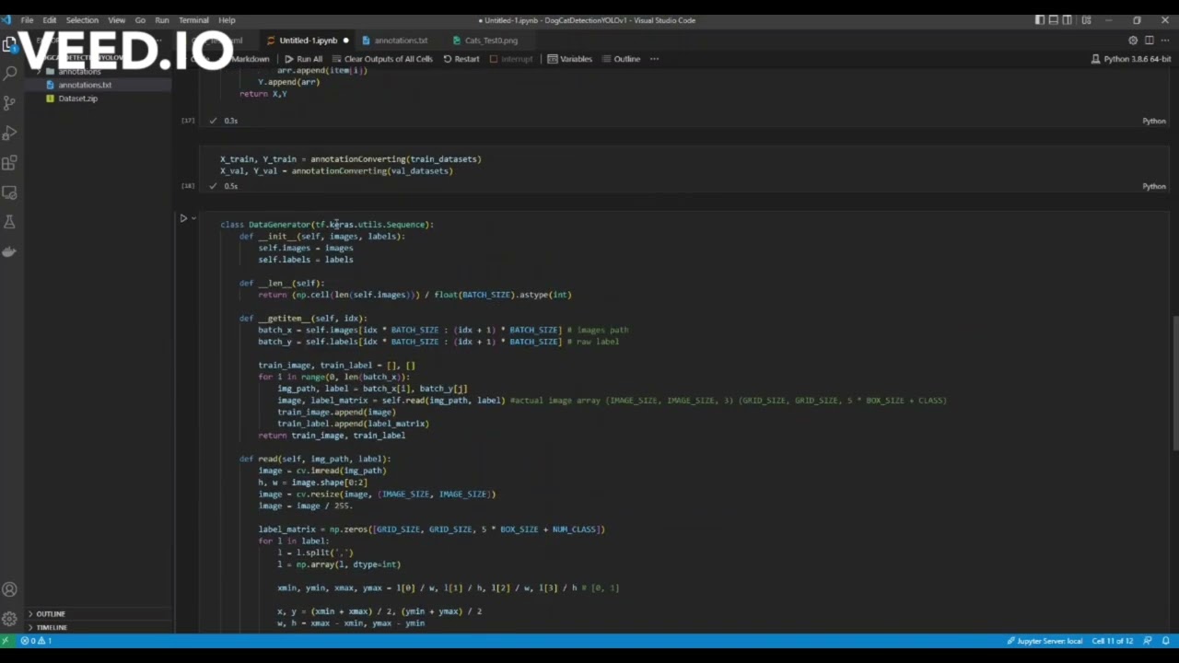Open the Remote Explorer view

(10, 192)
